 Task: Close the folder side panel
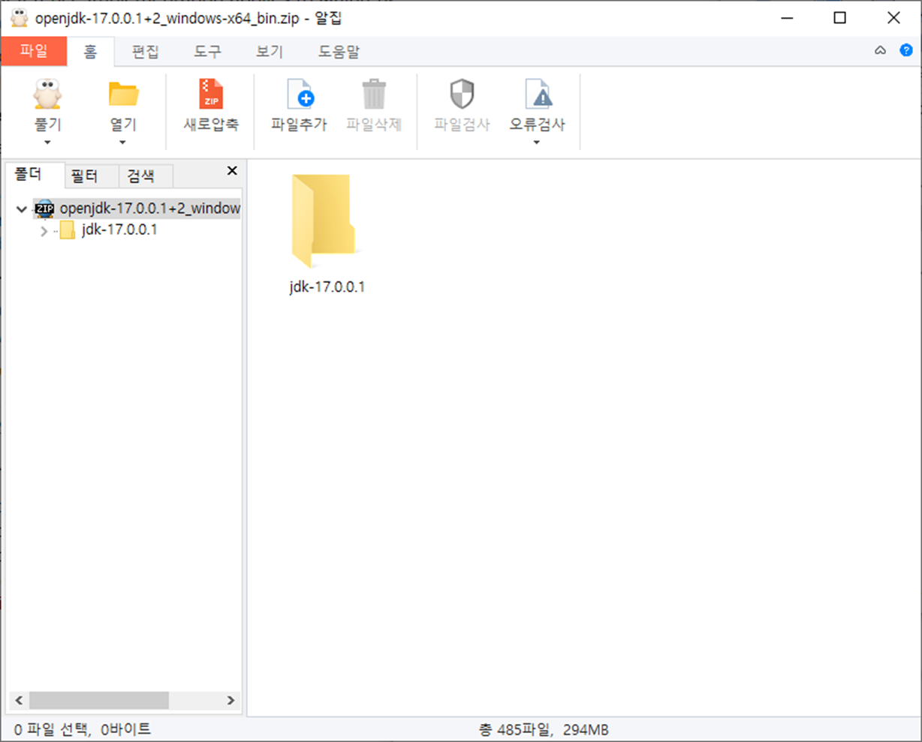tap(232, 171)
